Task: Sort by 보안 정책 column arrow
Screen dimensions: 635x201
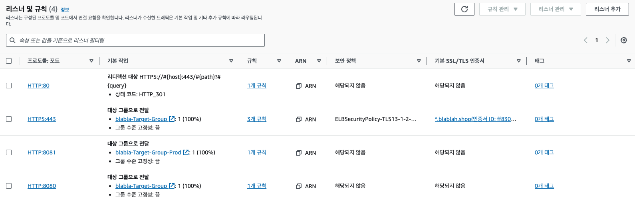Action: pos(419,61)
